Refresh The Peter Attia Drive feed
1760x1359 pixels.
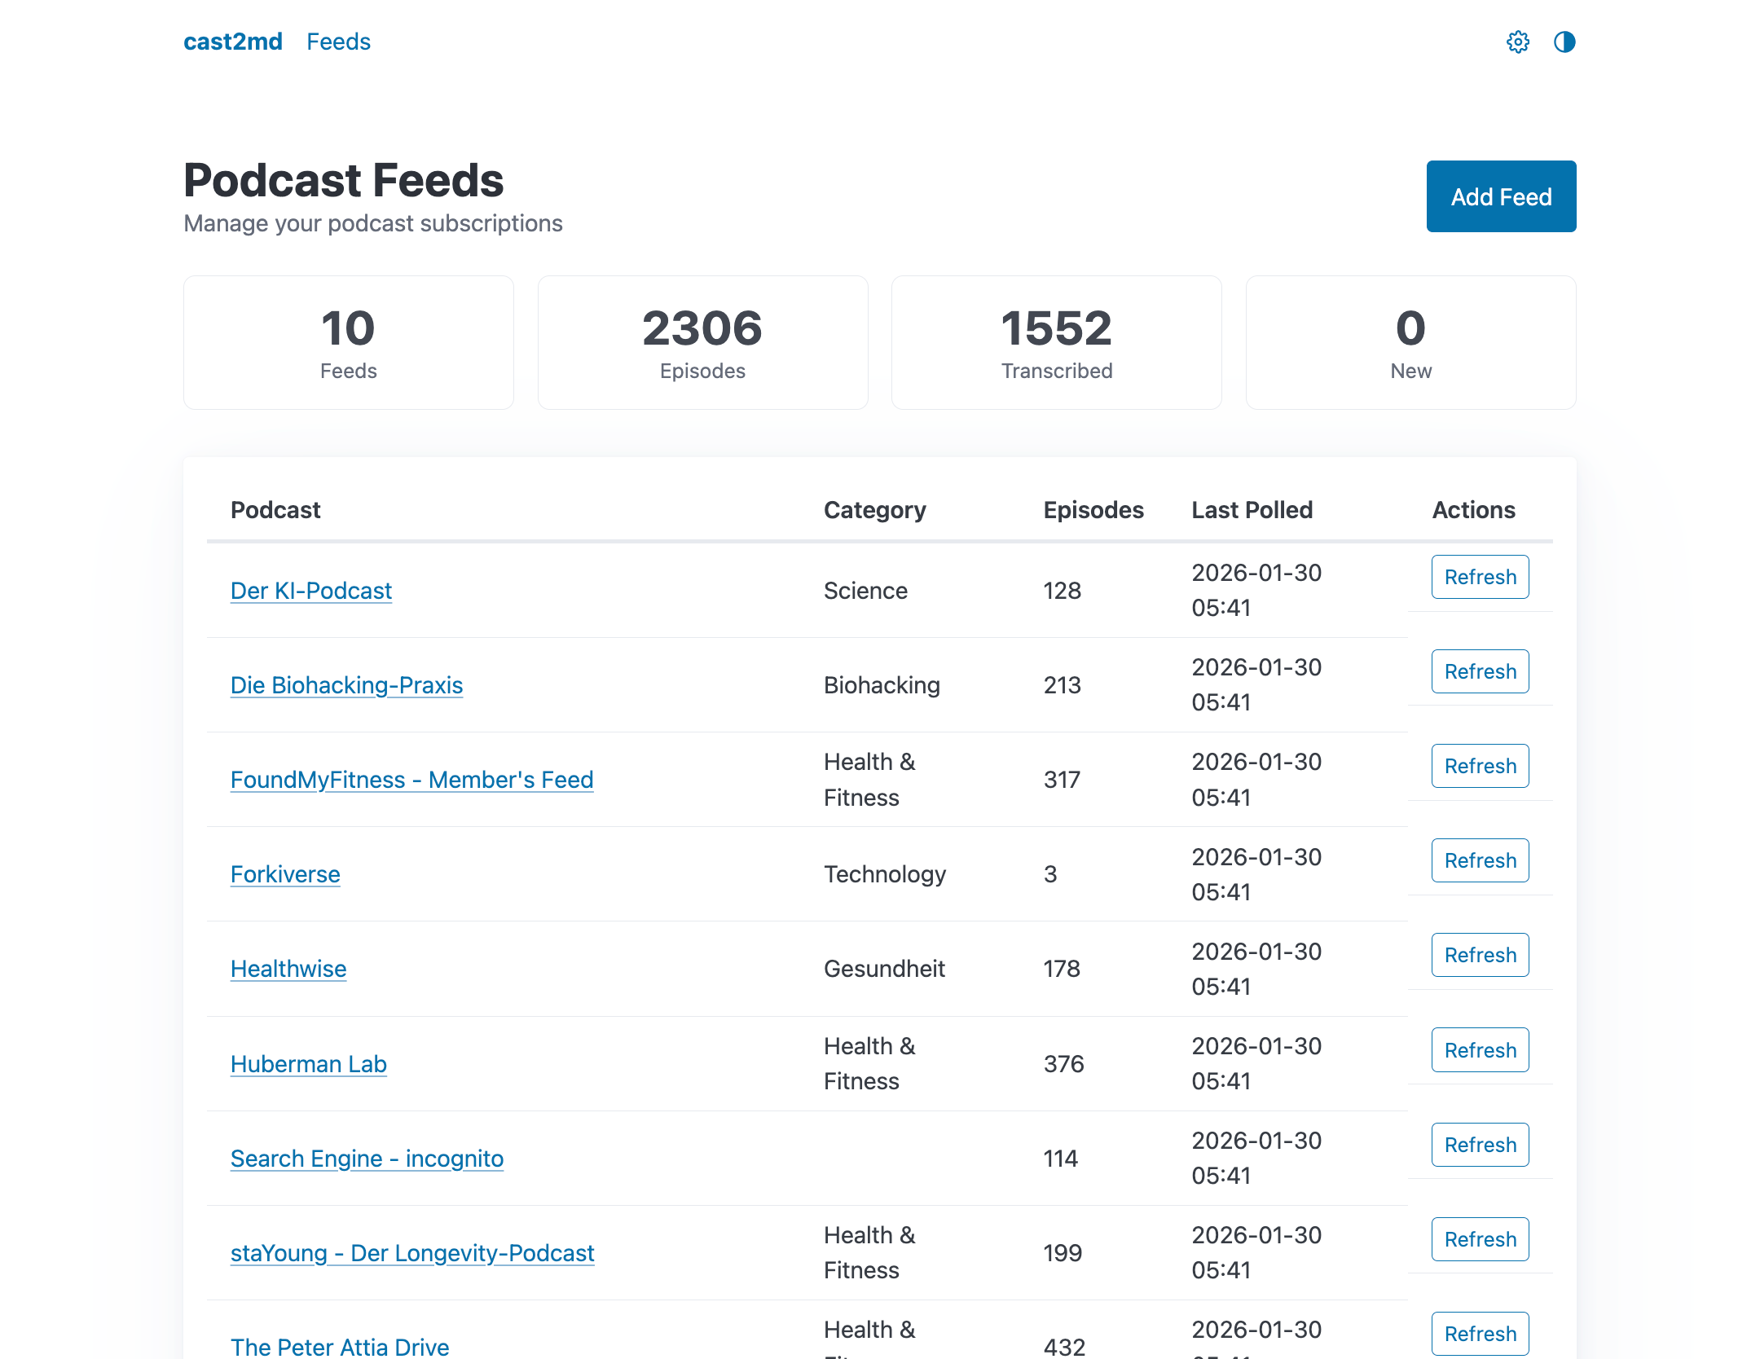[x=1480, y=1334]
